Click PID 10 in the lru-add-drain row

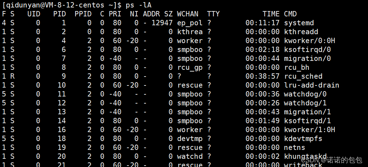[62, 85]
